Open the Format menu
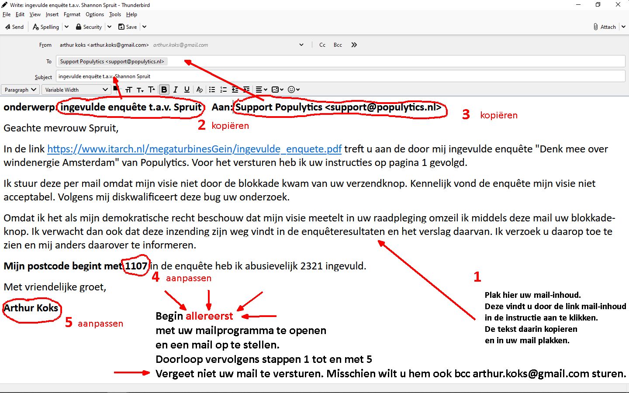The height and width of the screenshot is (393, 629). coord(72,14)
